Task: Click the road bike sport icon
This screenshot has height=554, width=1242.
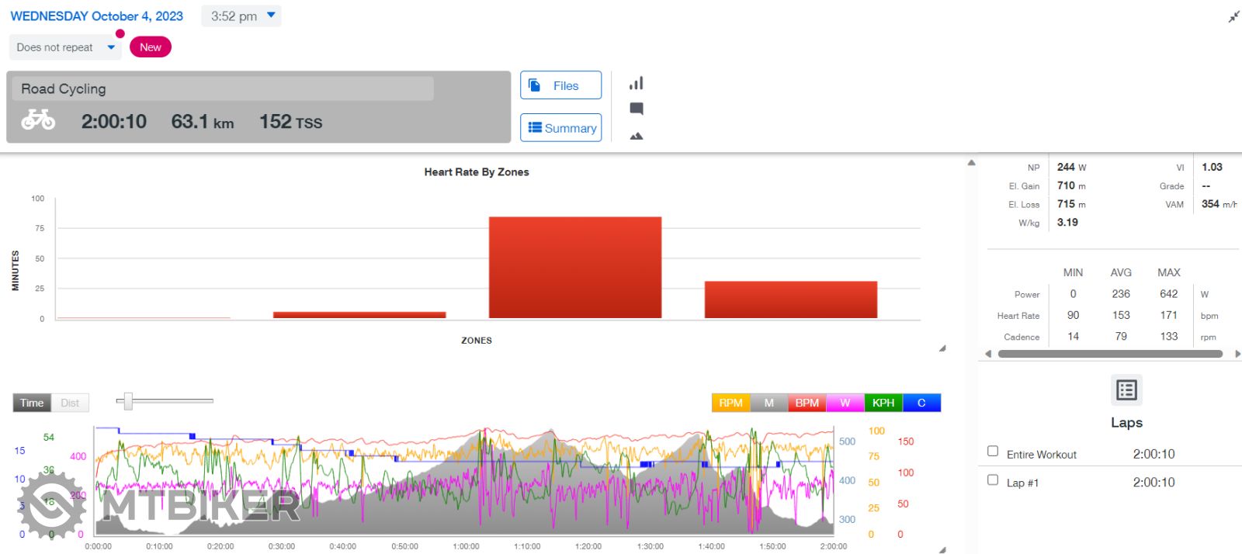Action: (38, 120)
